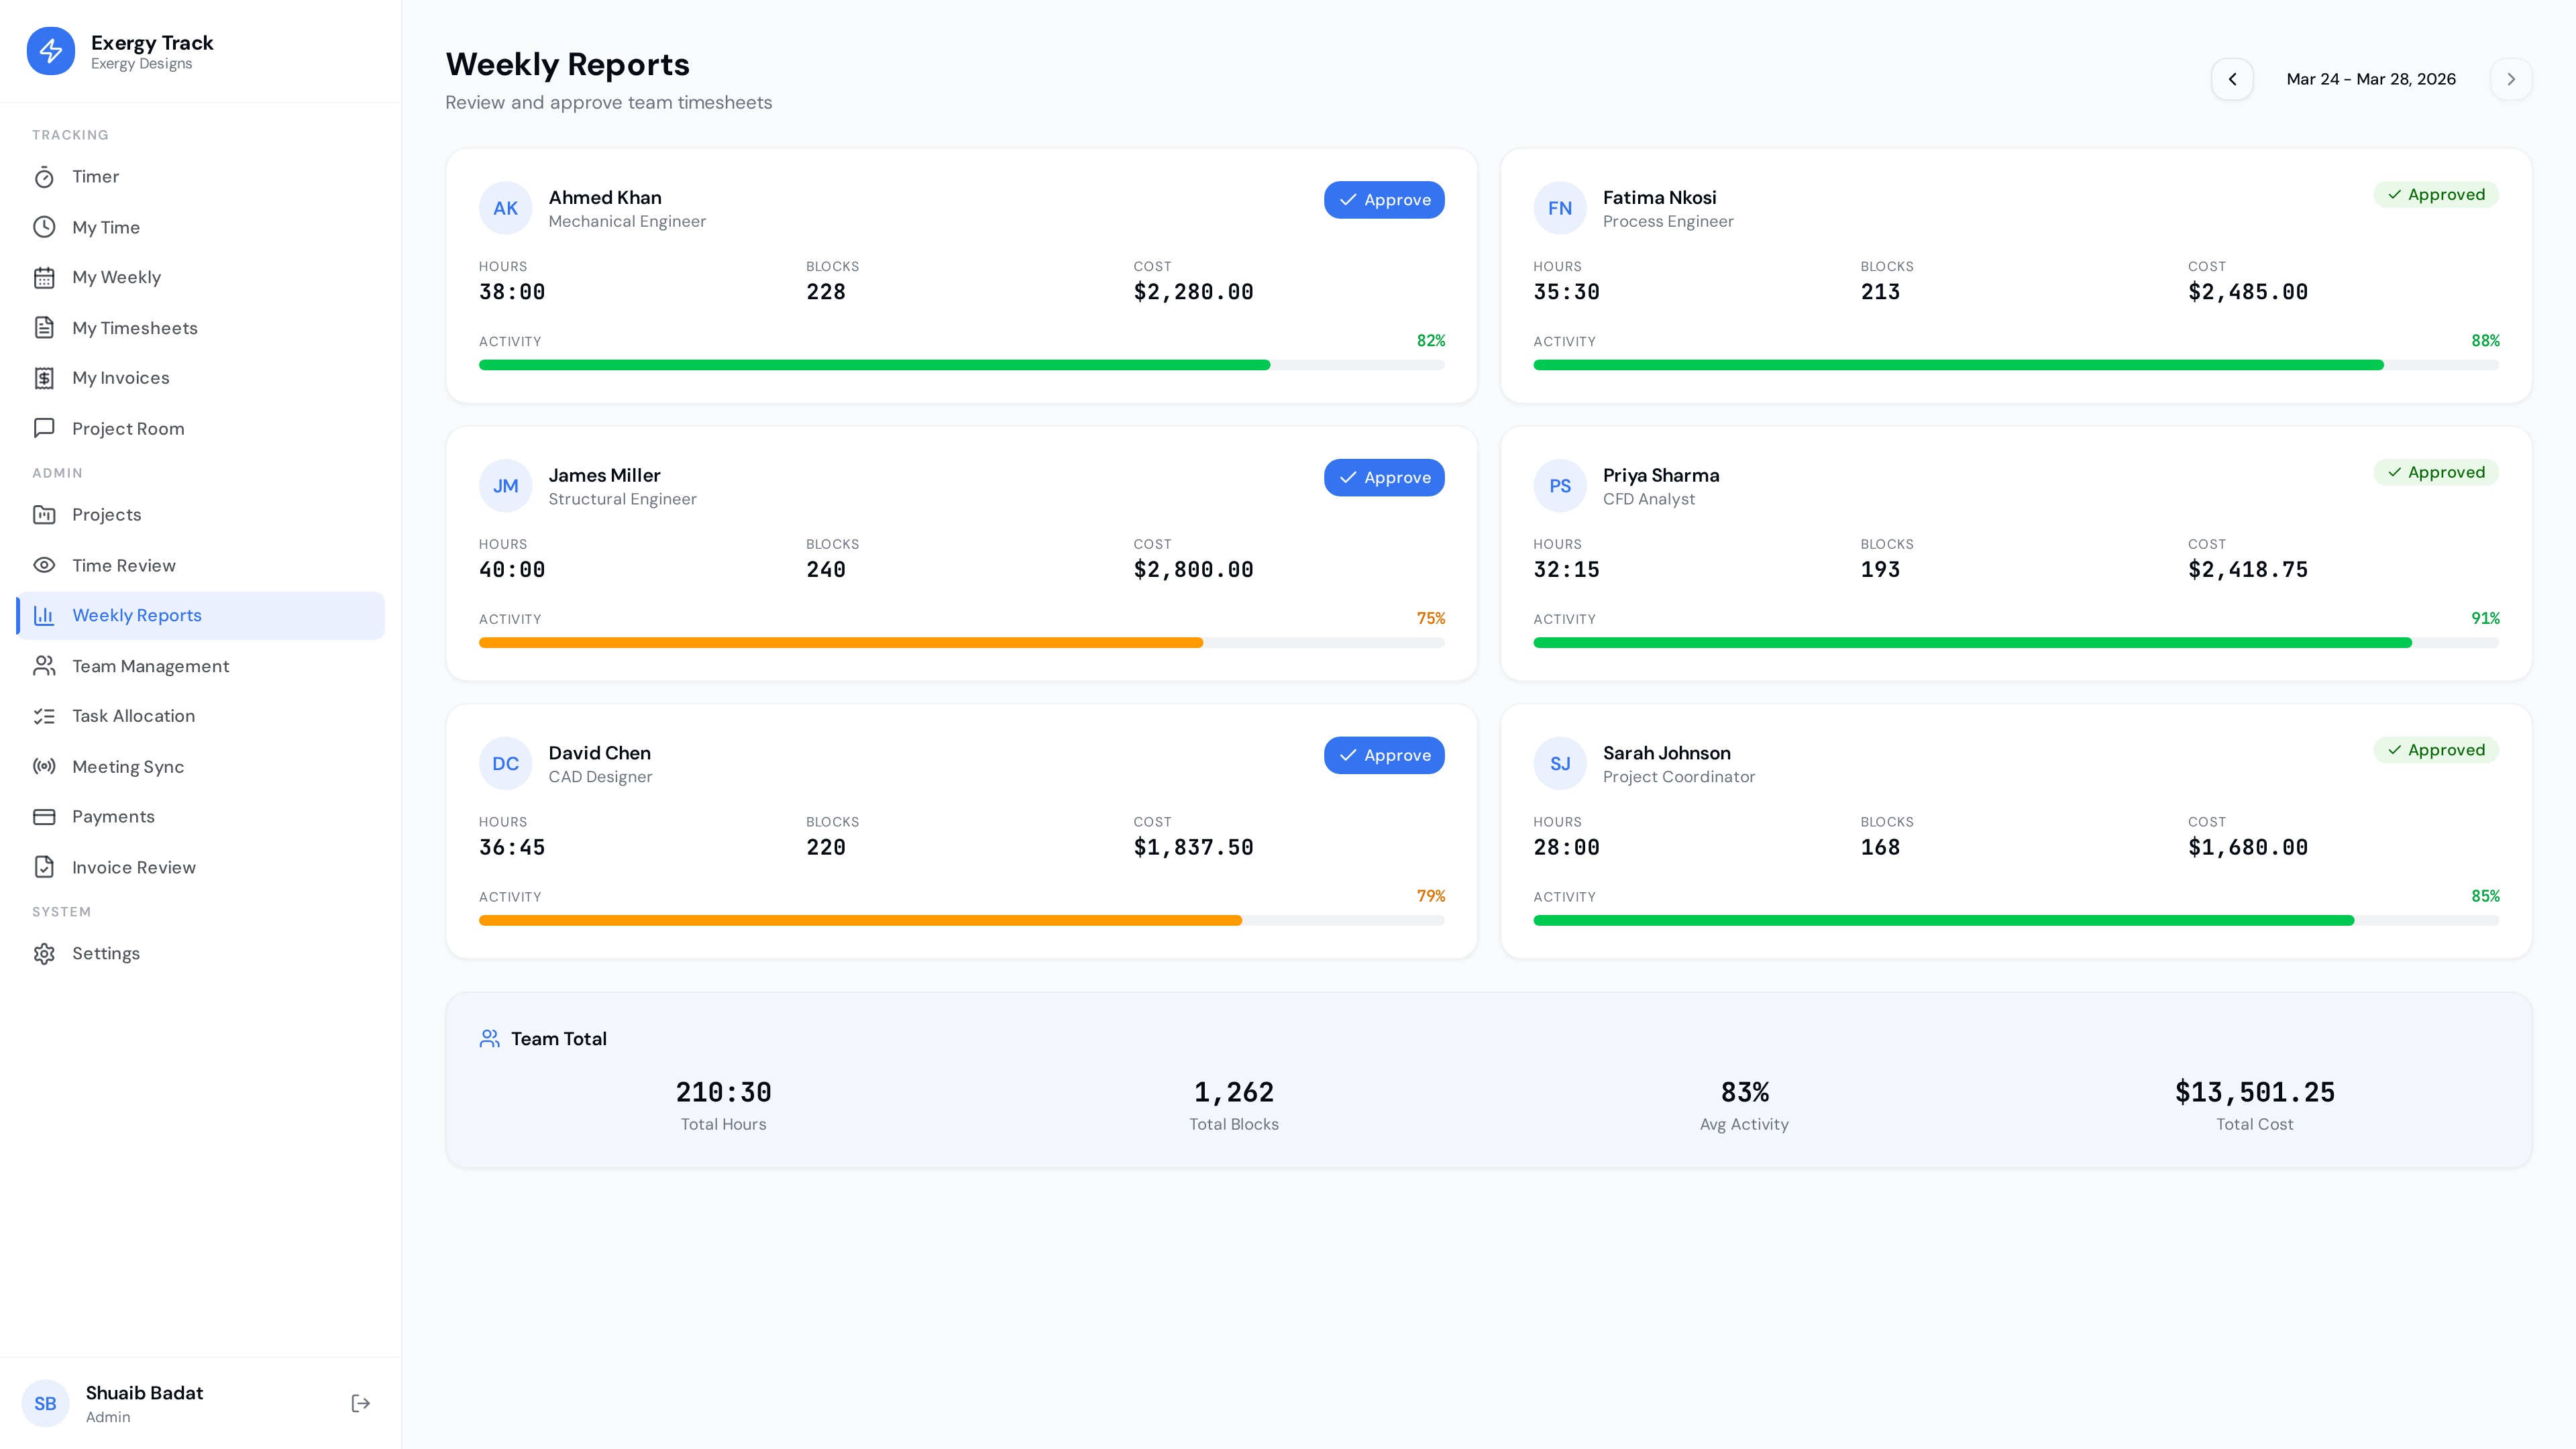Select the Projects folder icon
The height and width of the screenshot is (1449, 2576).
[x=45, y=514]
